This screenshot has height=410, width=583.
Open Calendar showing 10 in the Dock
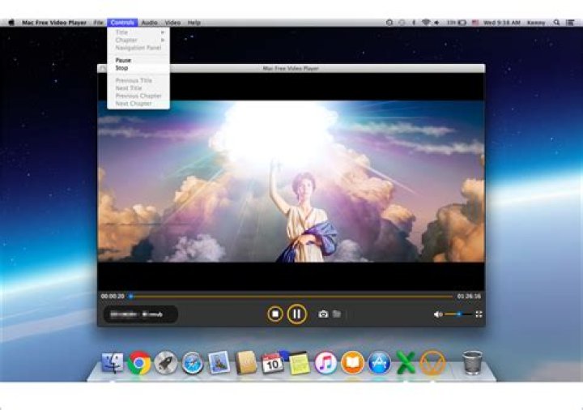coord(272,363)
